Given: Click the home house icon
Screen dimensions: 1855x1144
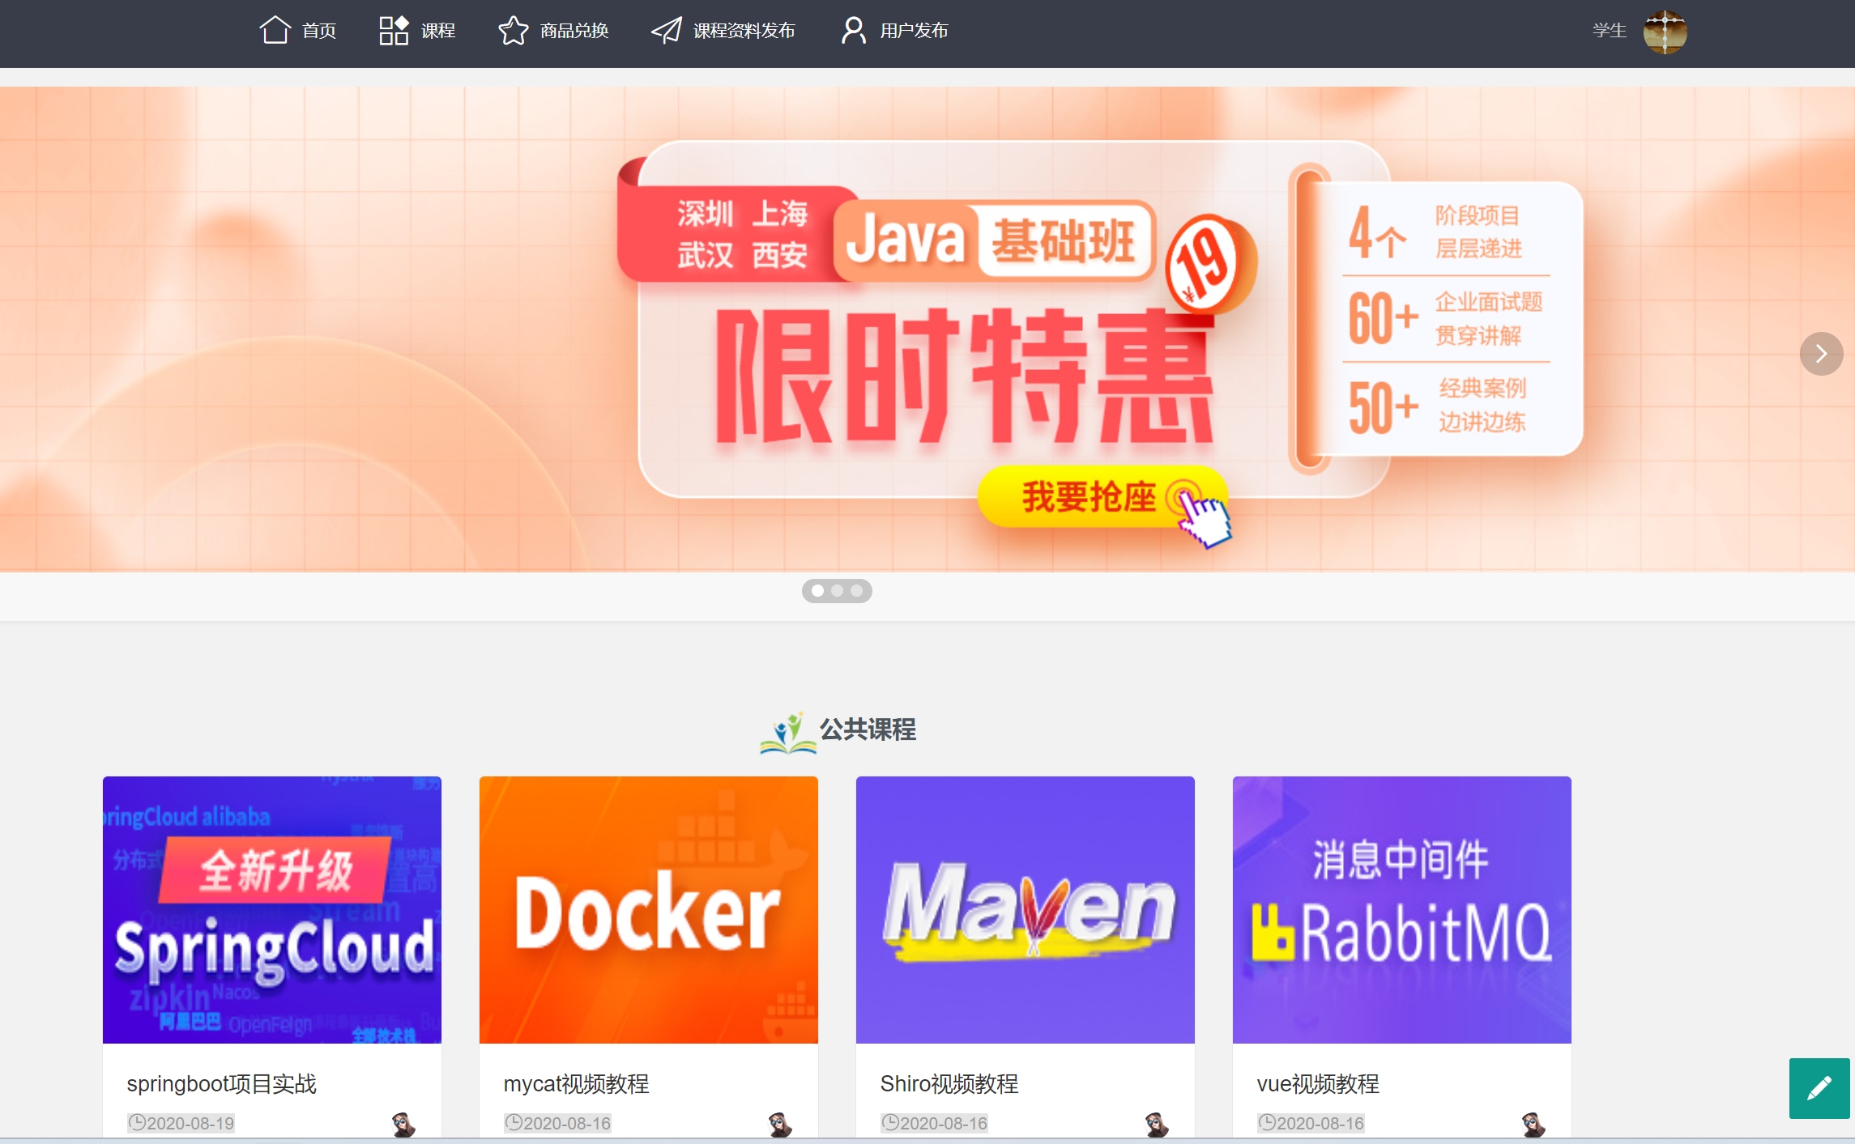Looking at the screenshot, I should pyautogui.click(x=275, y=31).
